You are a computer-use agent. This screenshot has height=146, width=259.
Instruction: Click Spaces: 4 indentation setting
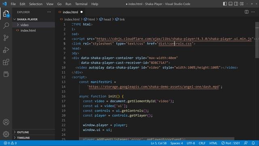click(176, 143)
